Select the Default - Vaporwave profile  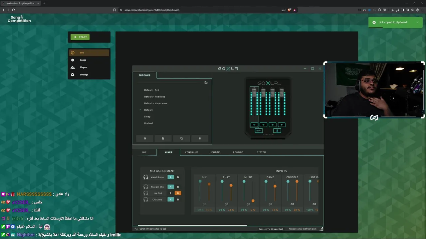(156, 103)
